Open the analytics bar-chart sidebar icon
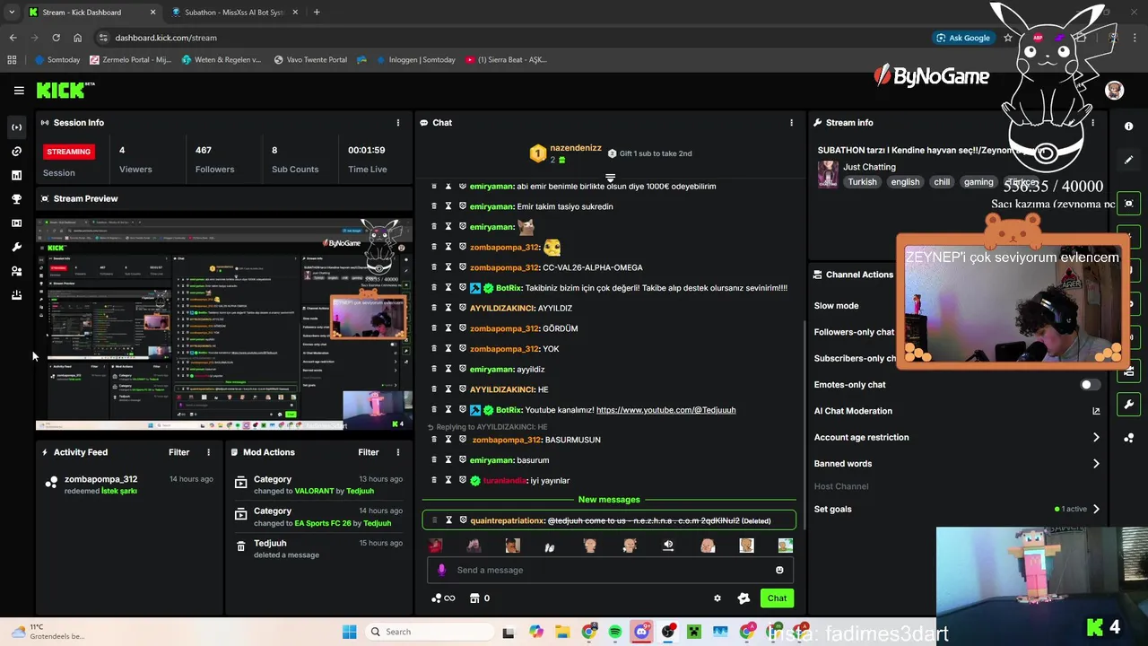Image resolution: width=1148 pixels, height=646 pixels. (x=16, y=175)
